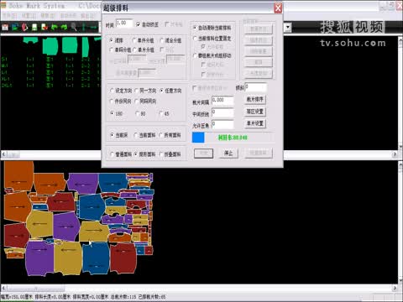403x302 pixels.
Task: Toggle the 自动微压 checkbox
Action: click(x=138, y=24)
